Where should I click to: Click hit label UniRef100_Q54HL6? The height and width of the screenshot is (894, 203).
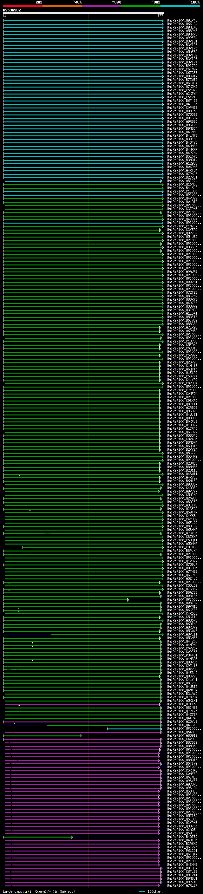(182, 732)
